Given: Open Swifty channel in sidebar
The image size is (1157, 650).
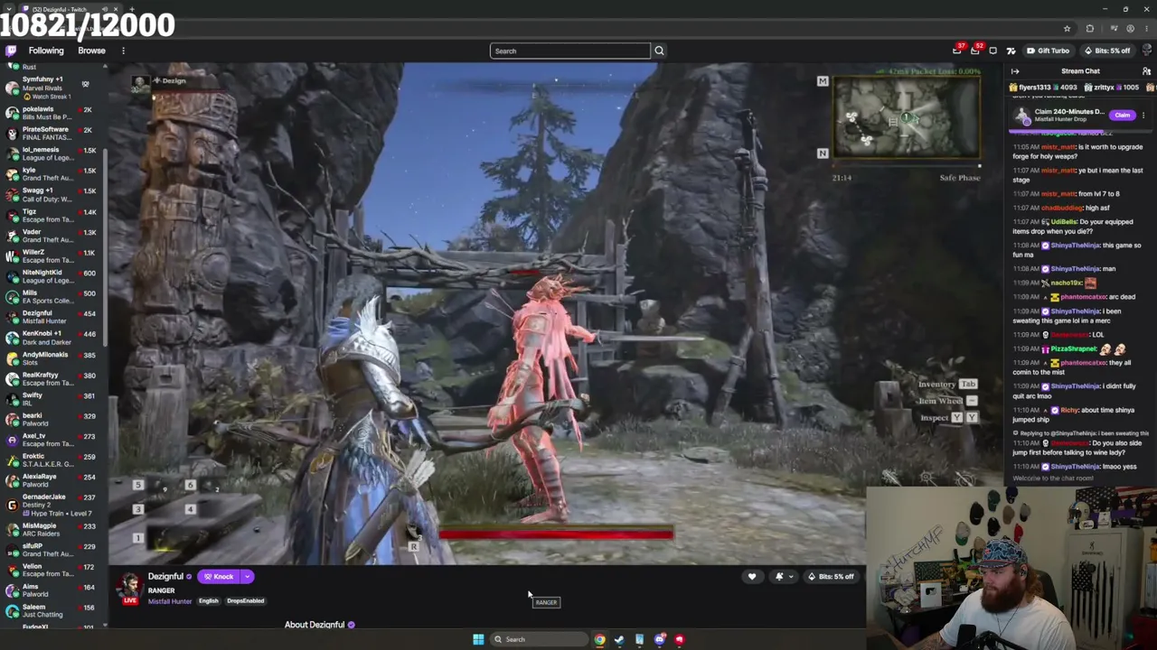Looking at the screenshot, I should point(52,398).
